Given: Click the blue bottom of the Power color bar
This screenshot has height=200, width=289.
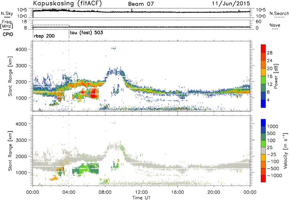Looking at the screenshot, I should pyautogui.click(x=263, y=104).
